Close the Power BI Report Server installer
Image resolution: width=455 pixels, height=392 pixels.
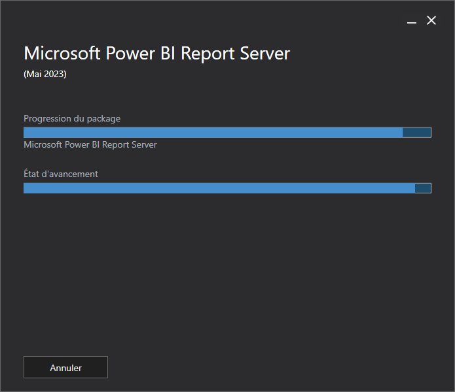coord(431,20)
